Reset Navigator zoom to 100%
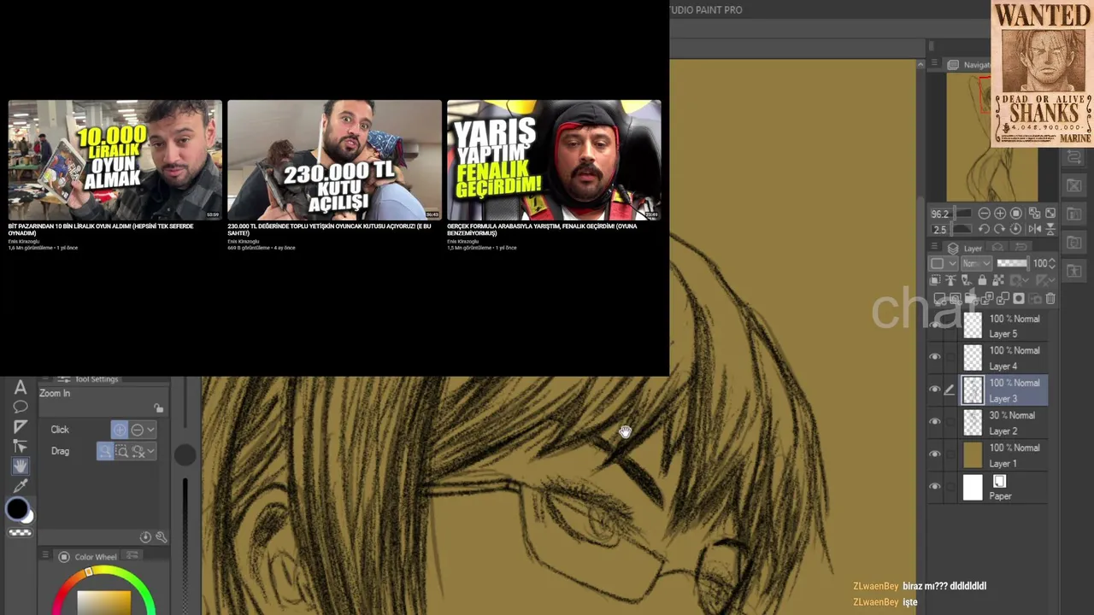The height and width of the screenshot is (615, 1094). tap(1016, 214)
